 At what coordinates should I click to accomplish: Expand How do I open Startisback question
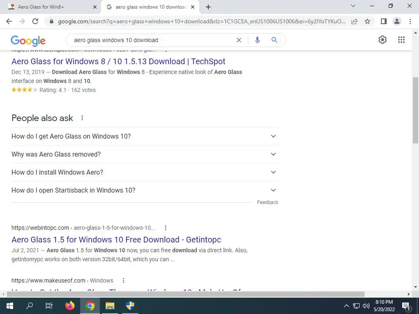point(145,190)
